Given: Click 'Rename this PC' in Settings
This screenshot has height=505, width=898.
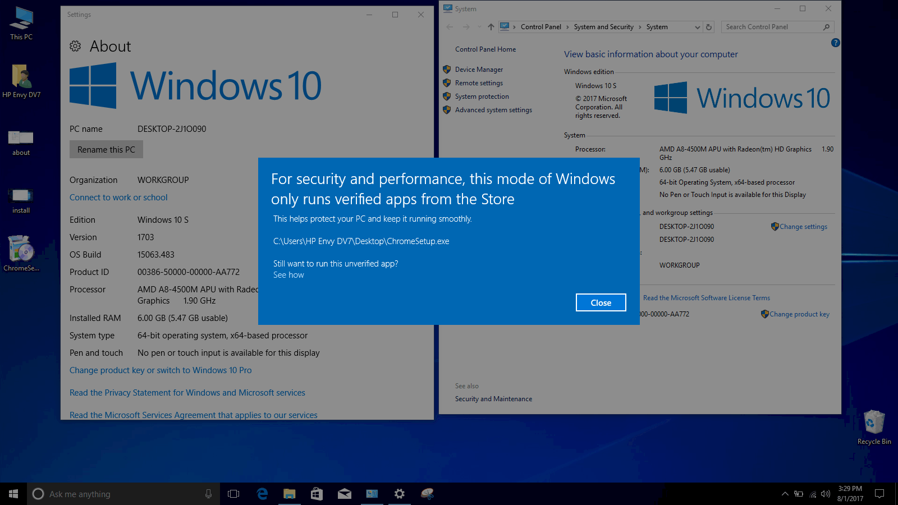Looking at the screenshot, I should point(106,150).
